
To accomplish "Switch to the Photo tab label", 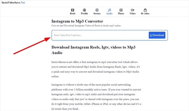I will [x=121, y=14].
